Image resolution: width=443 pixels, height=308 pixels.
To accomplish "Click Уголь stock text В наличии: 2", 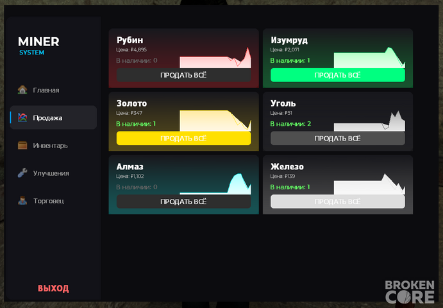I will tap(290, 124).
